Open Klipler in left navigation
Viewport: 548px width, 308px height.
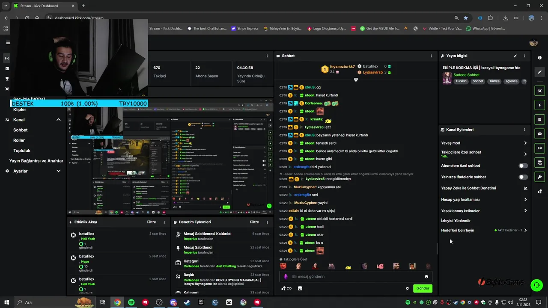tap(20, 110)
